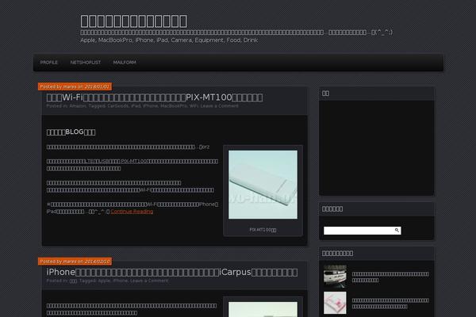Open the iPad tag in first post
The image size is (476, 317).
[x=136, y=106]
